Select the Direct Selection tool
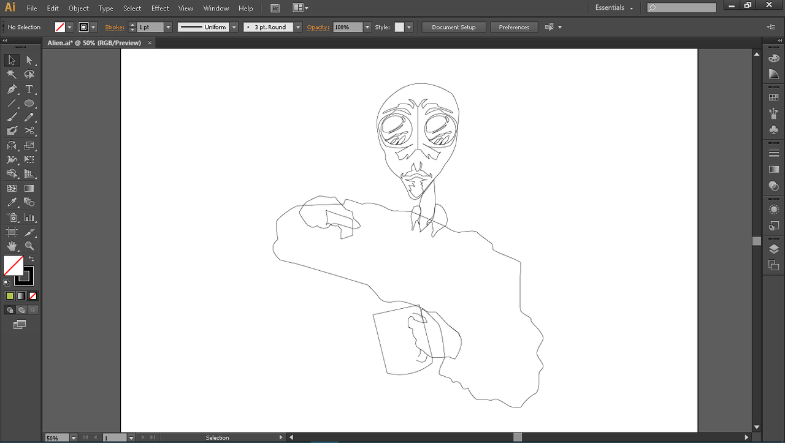 point(29,60)
